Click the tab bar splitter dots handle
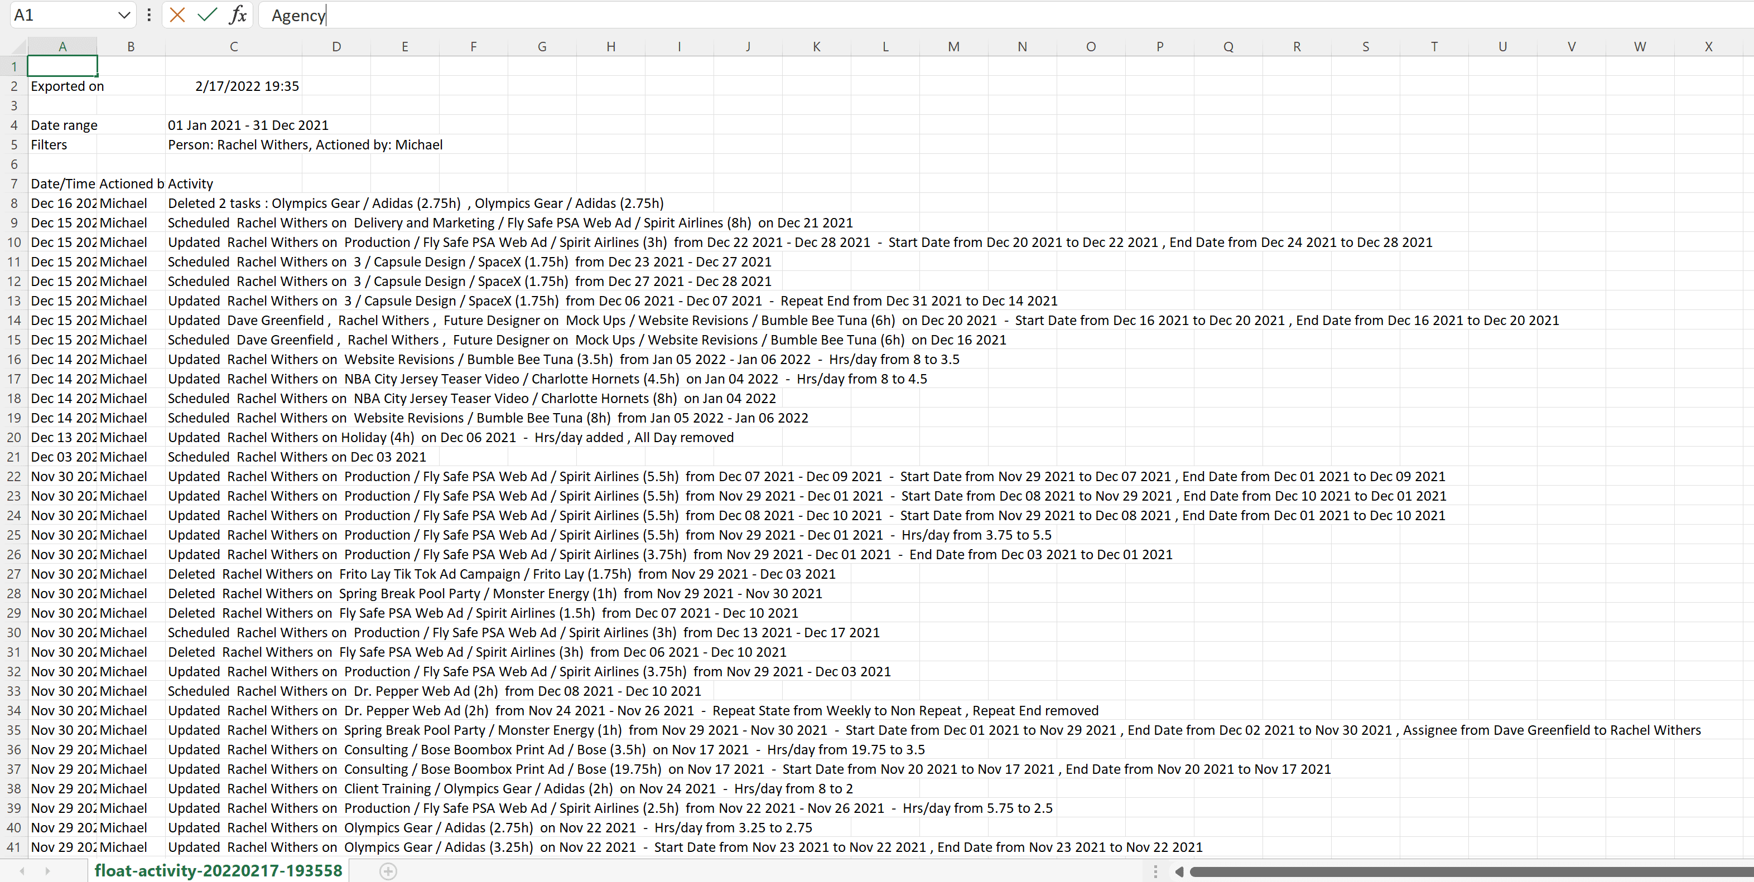 pyautogui.click(x=1155, y=871)
